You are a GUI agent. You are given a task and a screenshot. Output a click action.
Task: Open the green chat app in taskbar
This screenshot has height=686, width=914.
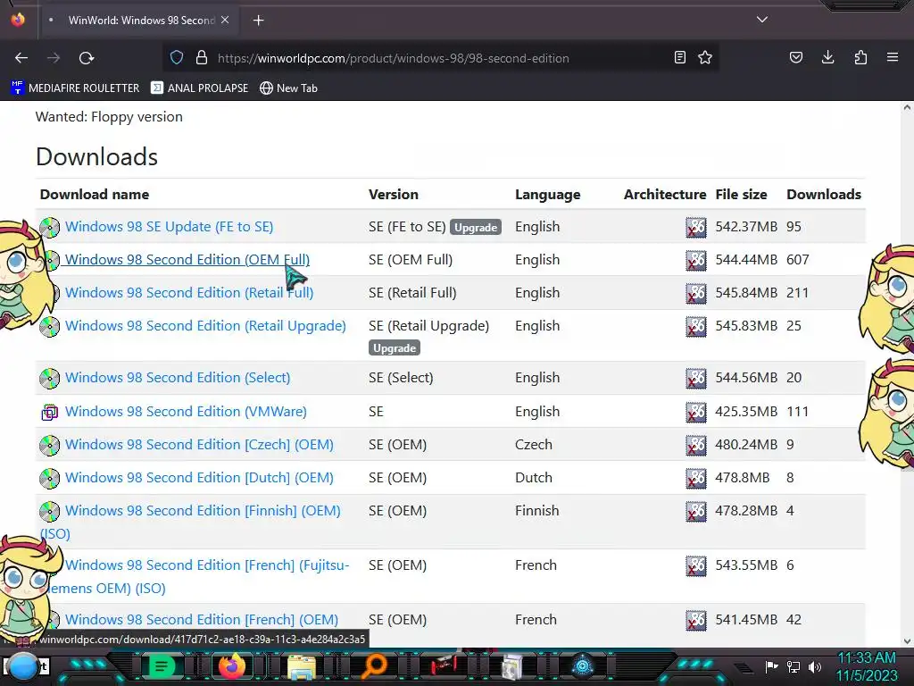click(x=162, y=666)
